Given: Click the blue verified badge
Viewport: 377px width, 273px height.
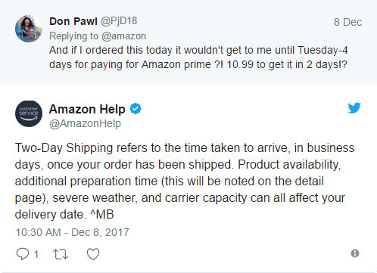Looking at the screenshot, I should [136, 109].
